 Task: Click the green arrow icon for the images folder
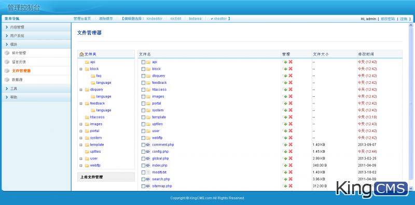285,96
